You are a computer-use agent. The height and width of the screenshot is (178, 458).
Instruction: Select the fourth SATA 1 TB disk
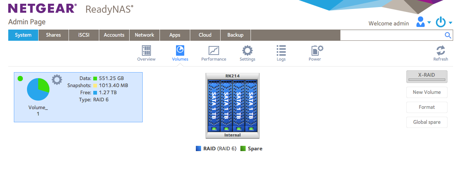coord(251,106)
